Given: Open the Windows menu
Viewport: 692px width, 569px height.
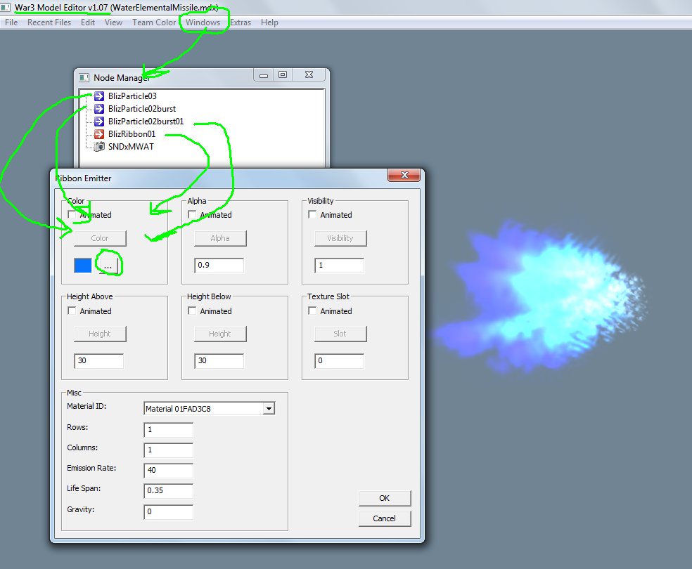Looking at the screenshot, I should [x=203, y=22].
